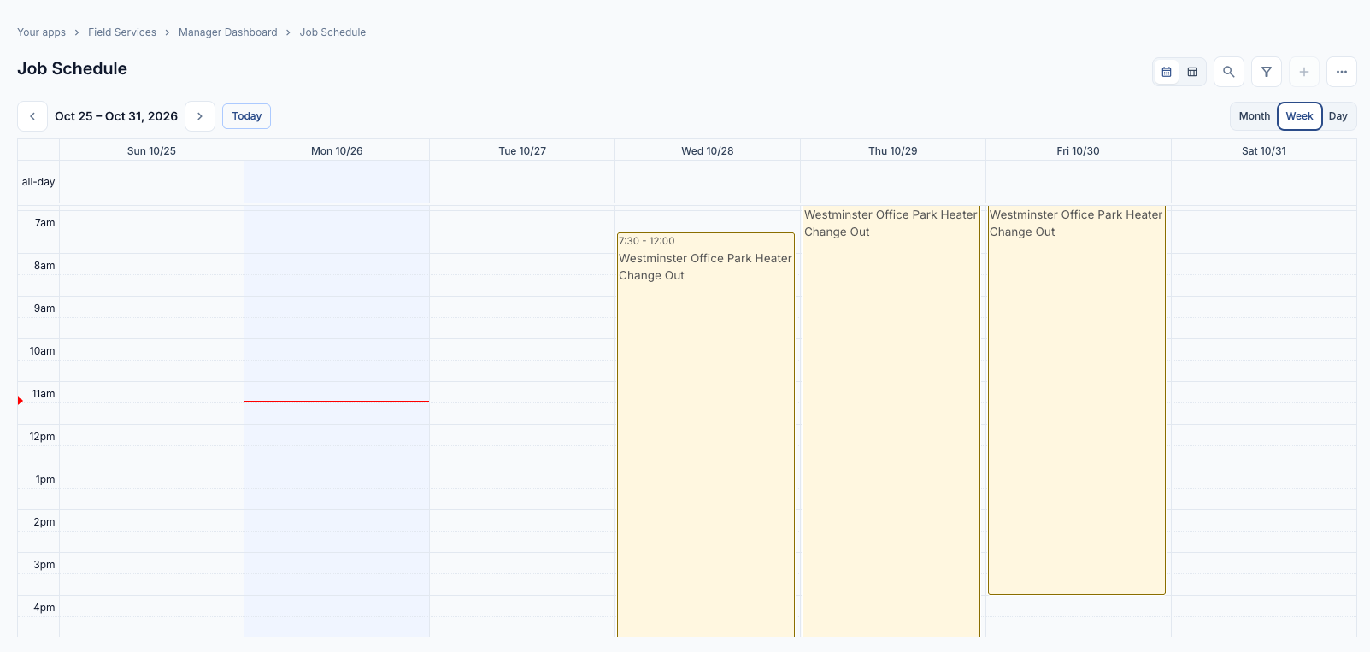The width and height of the screenshot is (1370, 652).
Task: Switch to calendar view icon
Action: coord(1167,73)
